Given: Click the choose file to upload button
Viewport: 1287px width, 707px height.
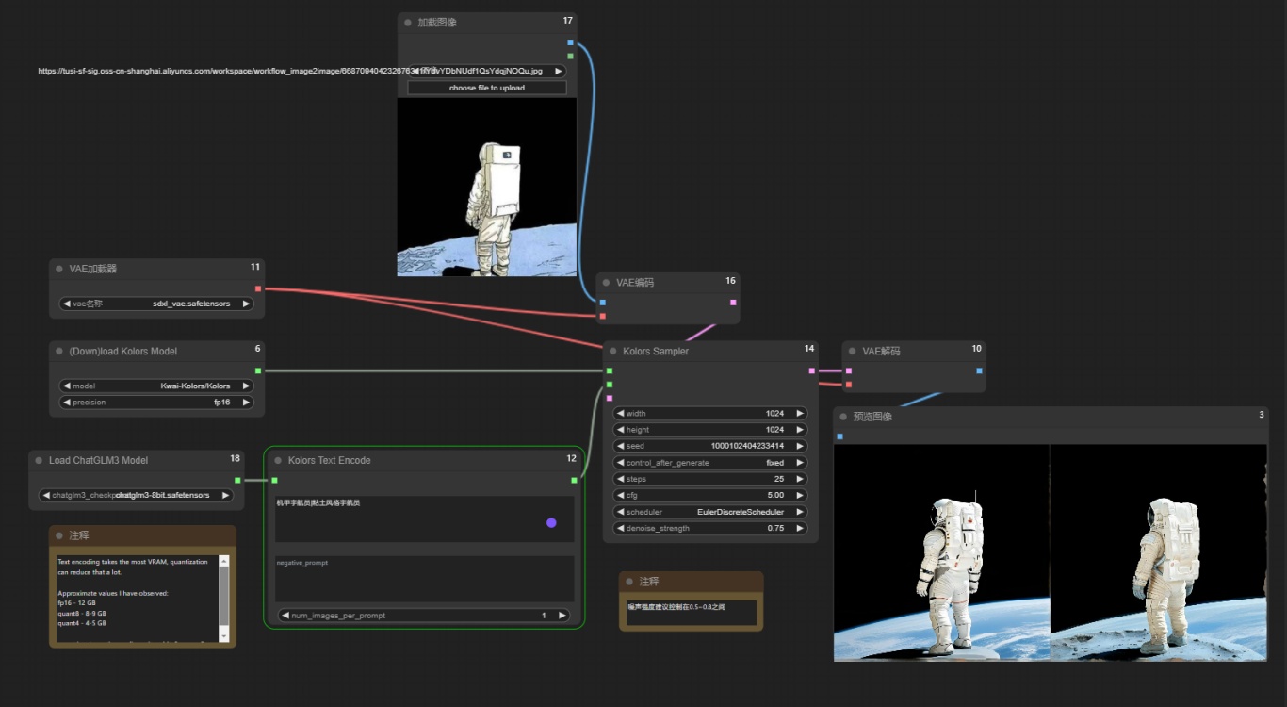Looking at the screenshot, I should coord(486,88).
